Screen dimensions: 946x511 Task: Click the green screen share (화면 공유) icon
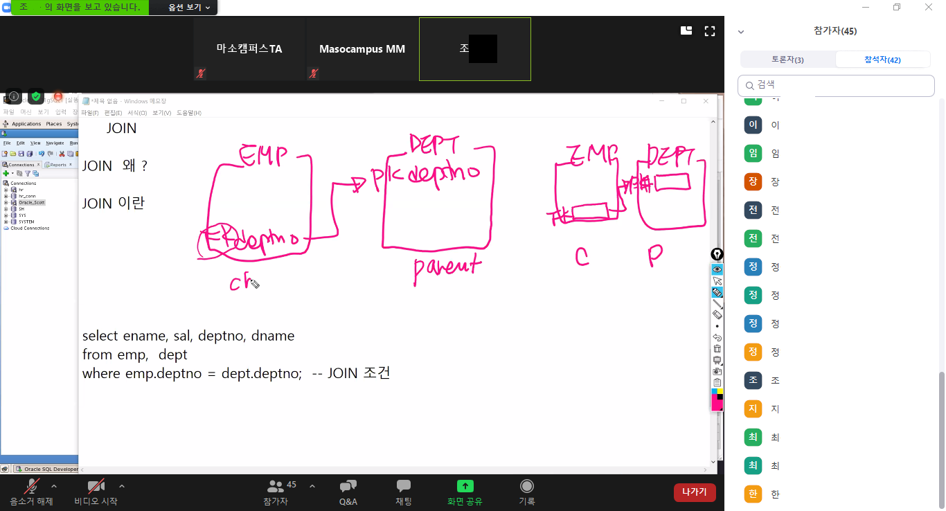click(465, 487)
